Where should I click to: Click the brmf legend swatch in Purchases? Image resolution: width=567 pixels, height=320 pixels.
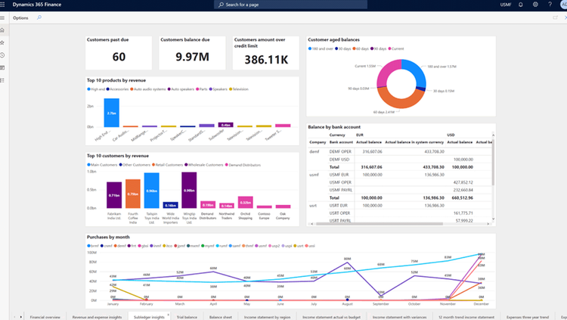88,246
